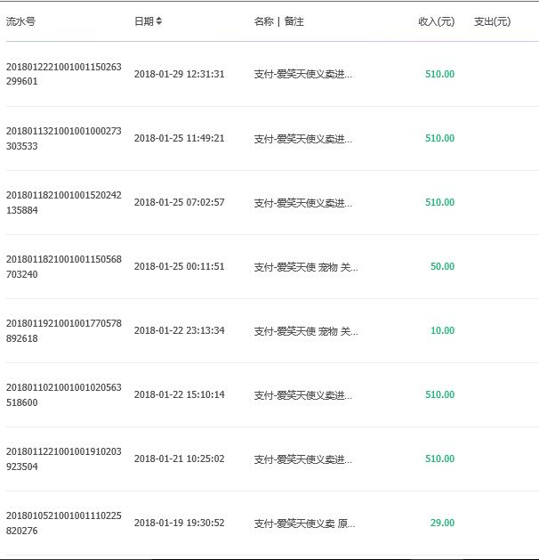Select date 2018-01-29 12:31:31
Image resolution: width=539 pixels, height=560 pixels.
pyautogui.click(x=180, y=74)
